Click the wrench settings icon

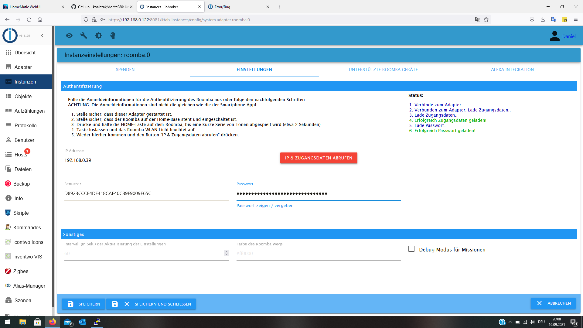tap(84, 36)
